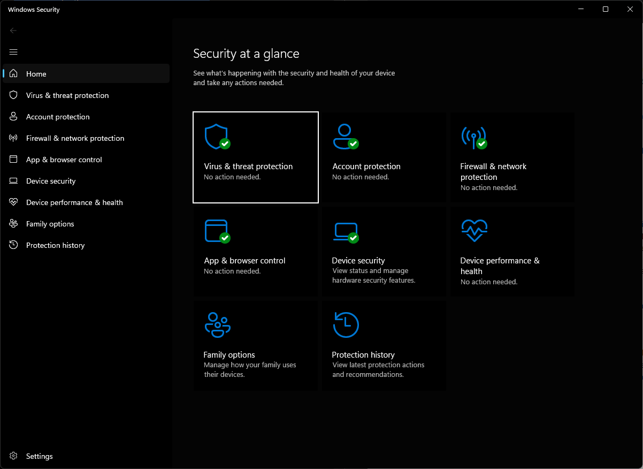Open Virus & threat protection in sidebar
643x469 pixels.
click(x=86, y=95)
